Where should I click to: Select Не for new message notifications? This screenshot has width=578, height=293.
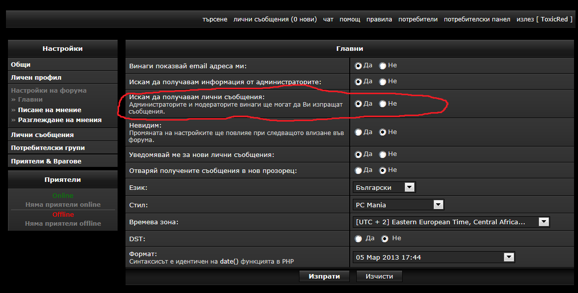(383, 154)
